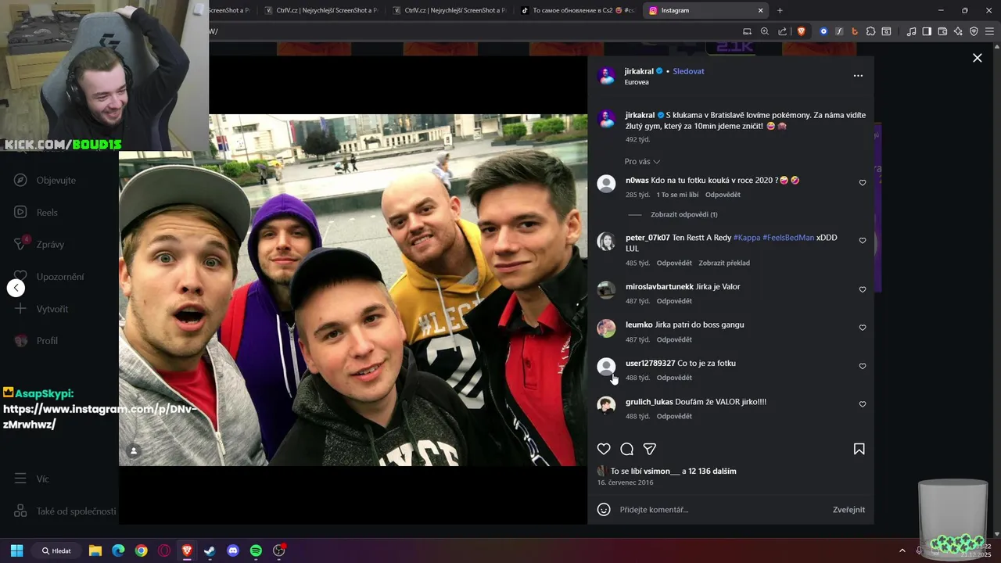This screenshot has height=563, width=1001.
Task: Open File Explorer from the taskbar
Action: point(95,550)
